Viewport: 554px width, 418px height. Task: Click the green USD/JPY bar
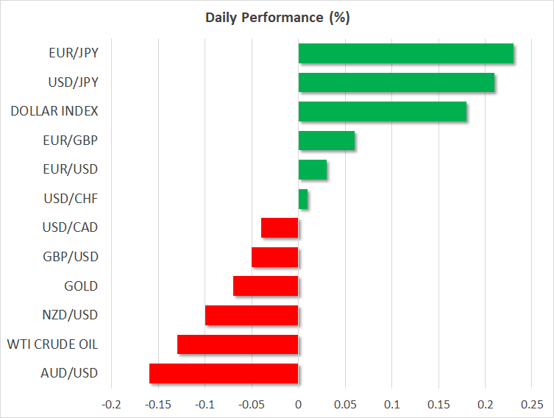pyautogui.click(x=396, y=82)
